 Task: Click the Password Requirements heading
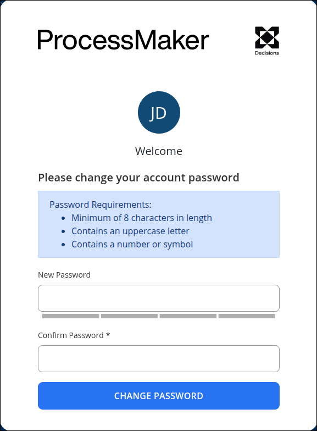[100, 205]
